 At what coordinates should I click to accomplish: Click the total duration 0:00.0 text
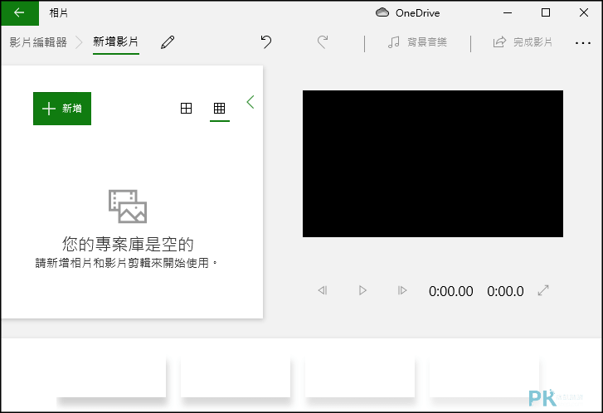505,291
